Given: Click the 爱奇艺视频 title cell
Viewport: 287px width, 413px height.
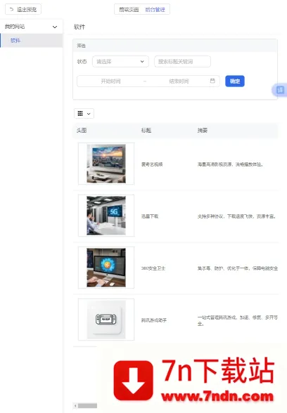Looking at the screenshot, I should [x=152, y=164].
